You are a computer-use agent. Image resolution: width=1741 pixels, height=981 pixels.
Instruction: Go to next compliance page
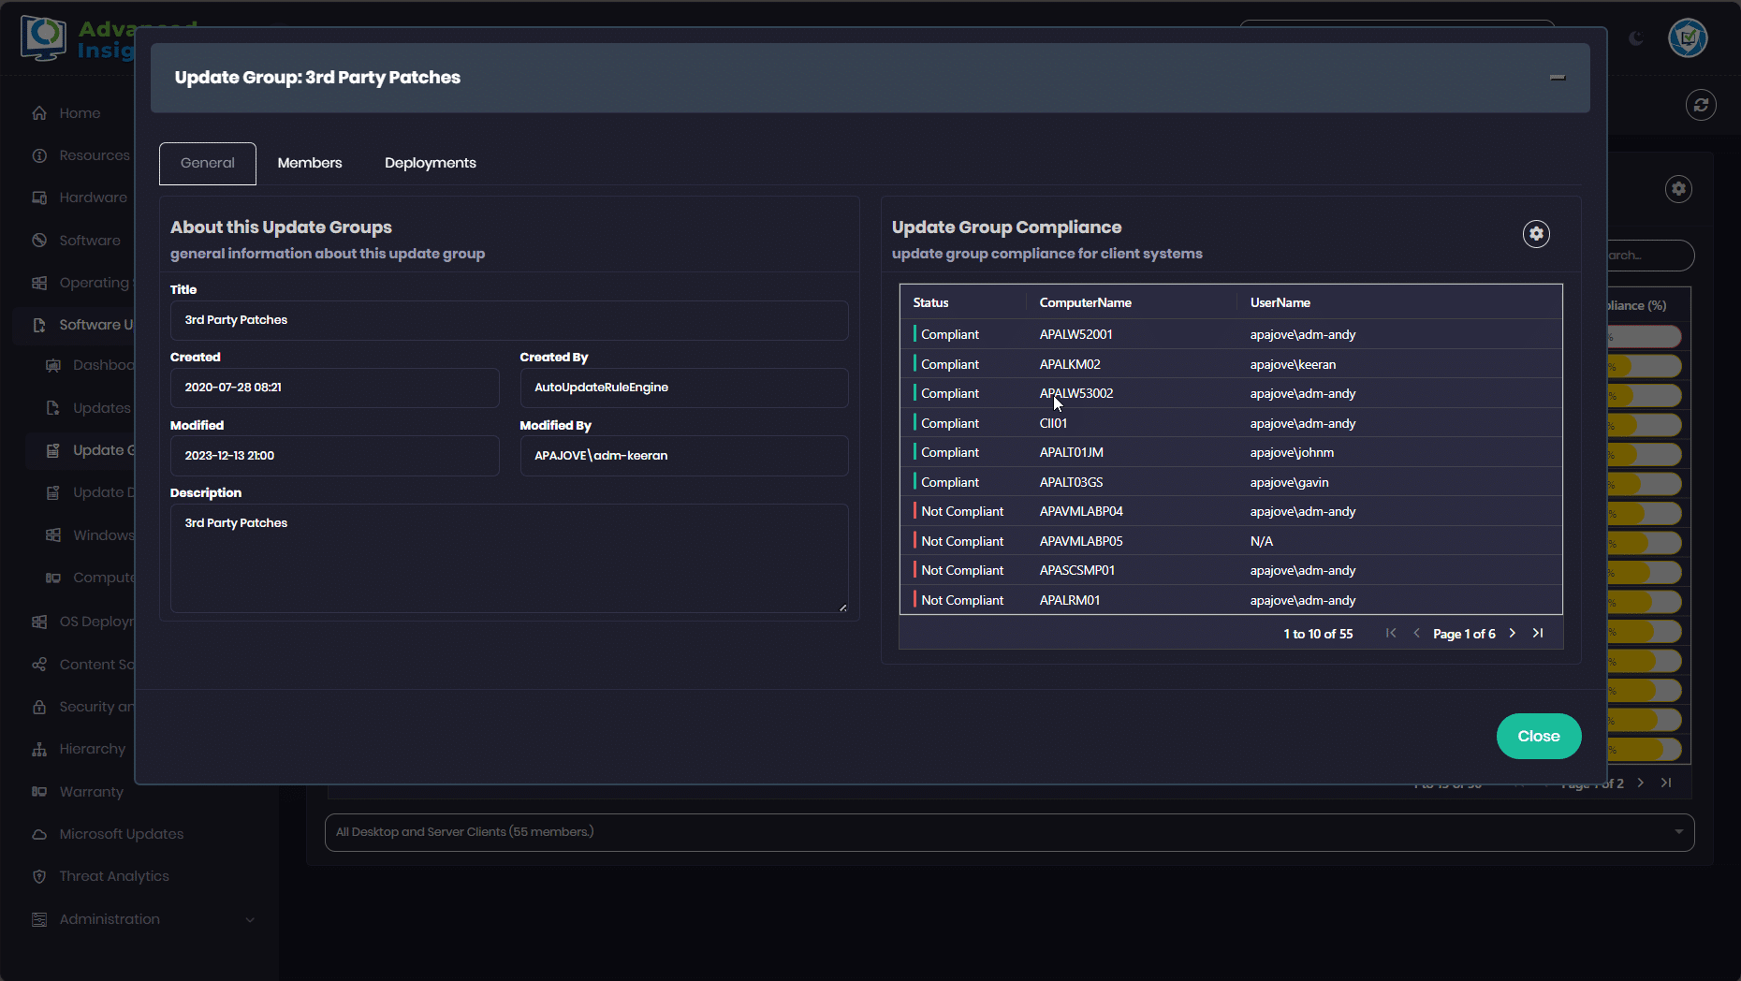[x=1513, y=634]
